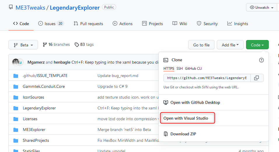Viewport: 279px width, 152px height.
Task: Open the LegendaryExplorer repository link
Action: pyautogui.click(x=75, y=8)
